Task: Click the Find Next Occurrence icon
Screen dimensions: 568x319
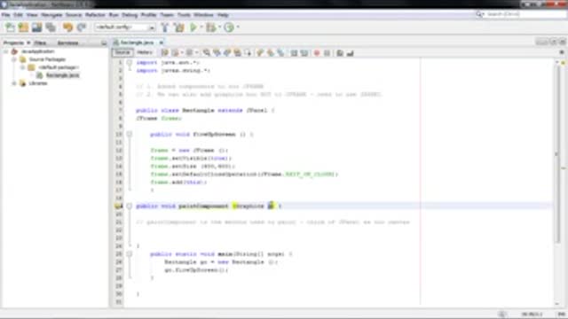Action: tap(227, 53)
